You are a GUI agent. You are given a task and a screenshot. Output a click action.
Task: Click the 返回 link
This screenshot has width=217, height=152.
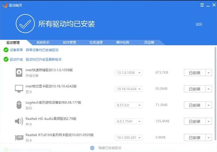(x=199, y=24)
